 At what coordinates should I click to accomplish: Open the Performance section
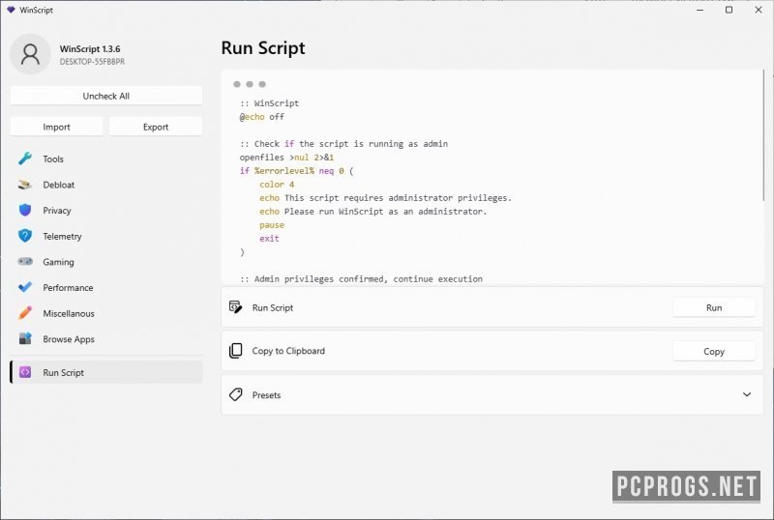(x=106, y=287)
